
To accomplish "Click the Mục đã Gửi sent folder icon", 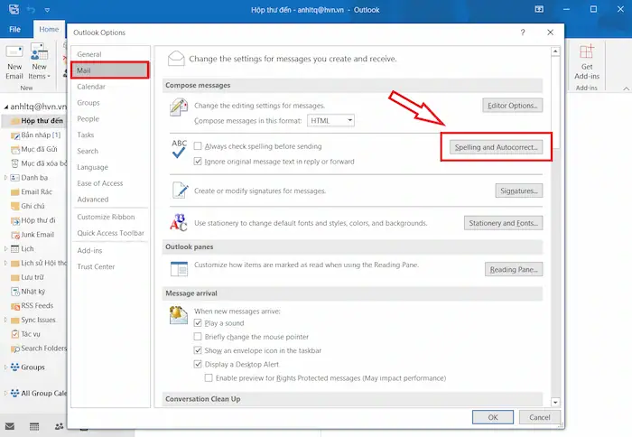I will pyautogui.click(x=15, y=150).
